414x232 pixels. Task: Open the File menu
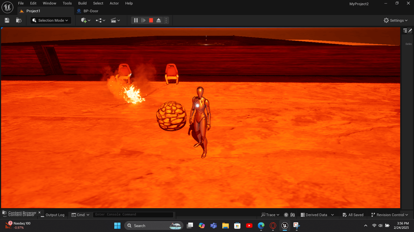click(x=21, y=3)
